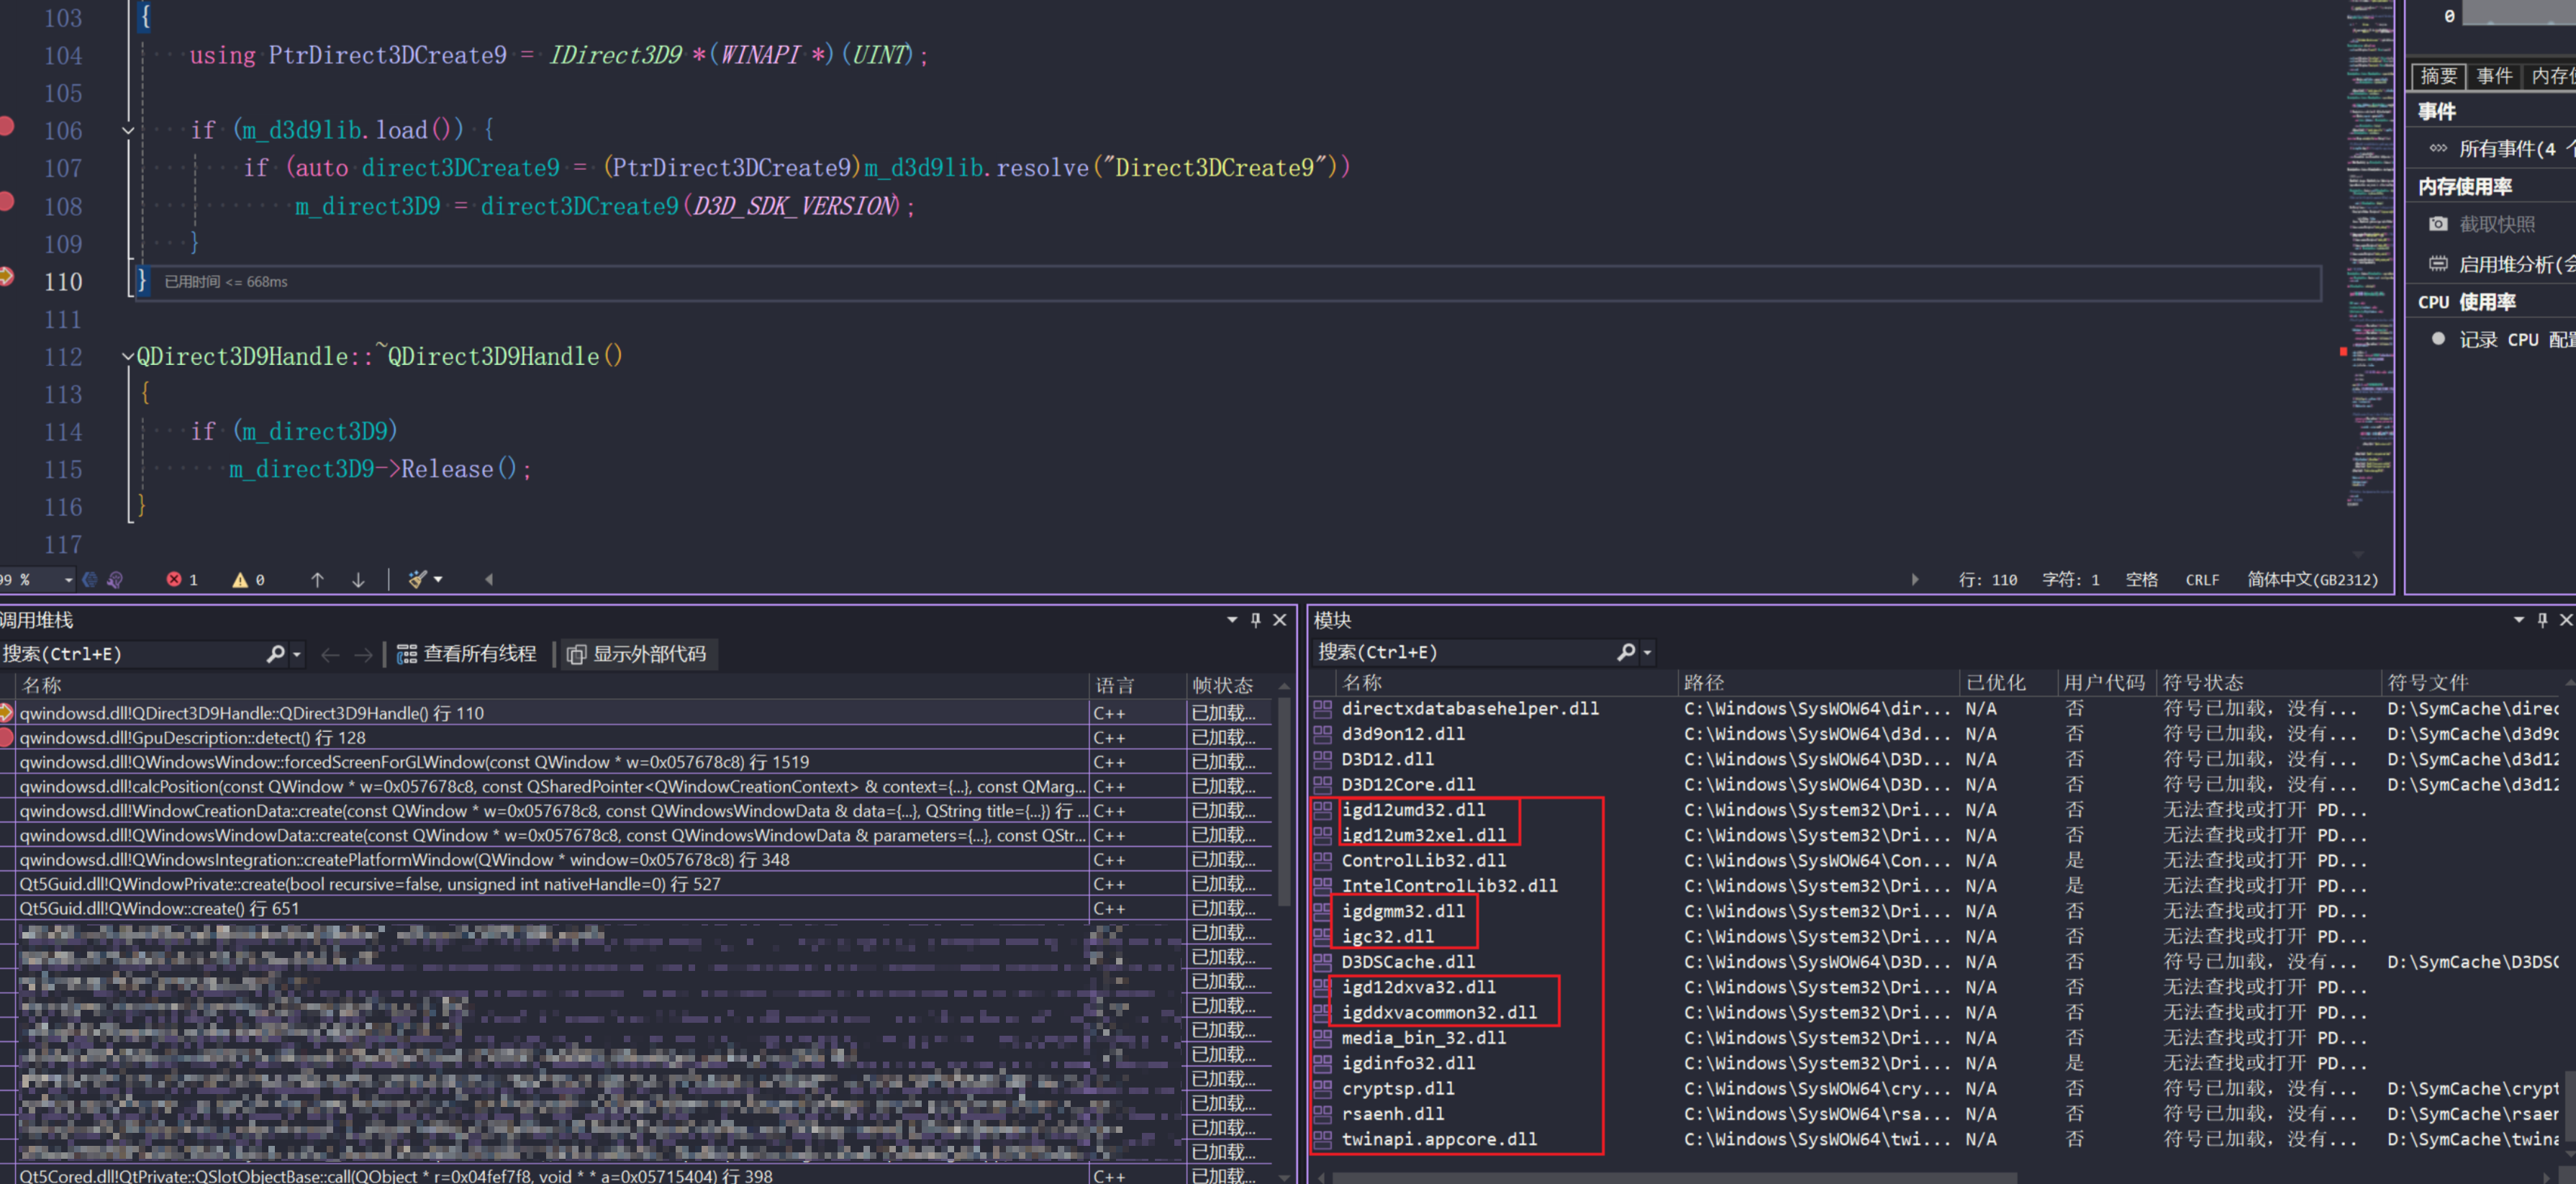Click the modules search magnifier icon
Image resolution: width=2576 pixels, height=1184 pixels.
[x=1626, y=652]
